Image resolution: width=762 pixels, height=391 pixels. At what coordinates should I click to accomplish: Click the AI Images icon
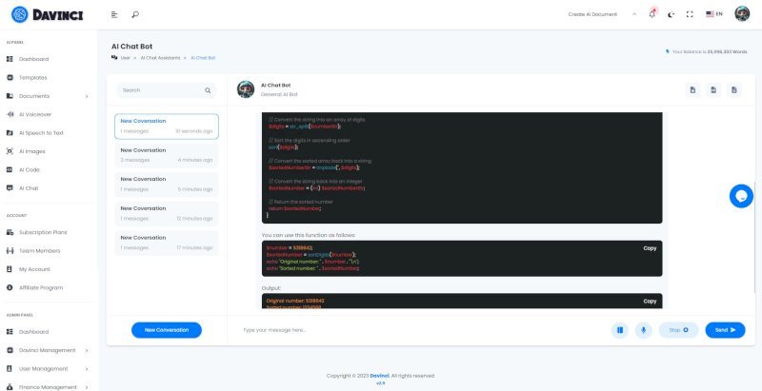click(x=10, y=151)
